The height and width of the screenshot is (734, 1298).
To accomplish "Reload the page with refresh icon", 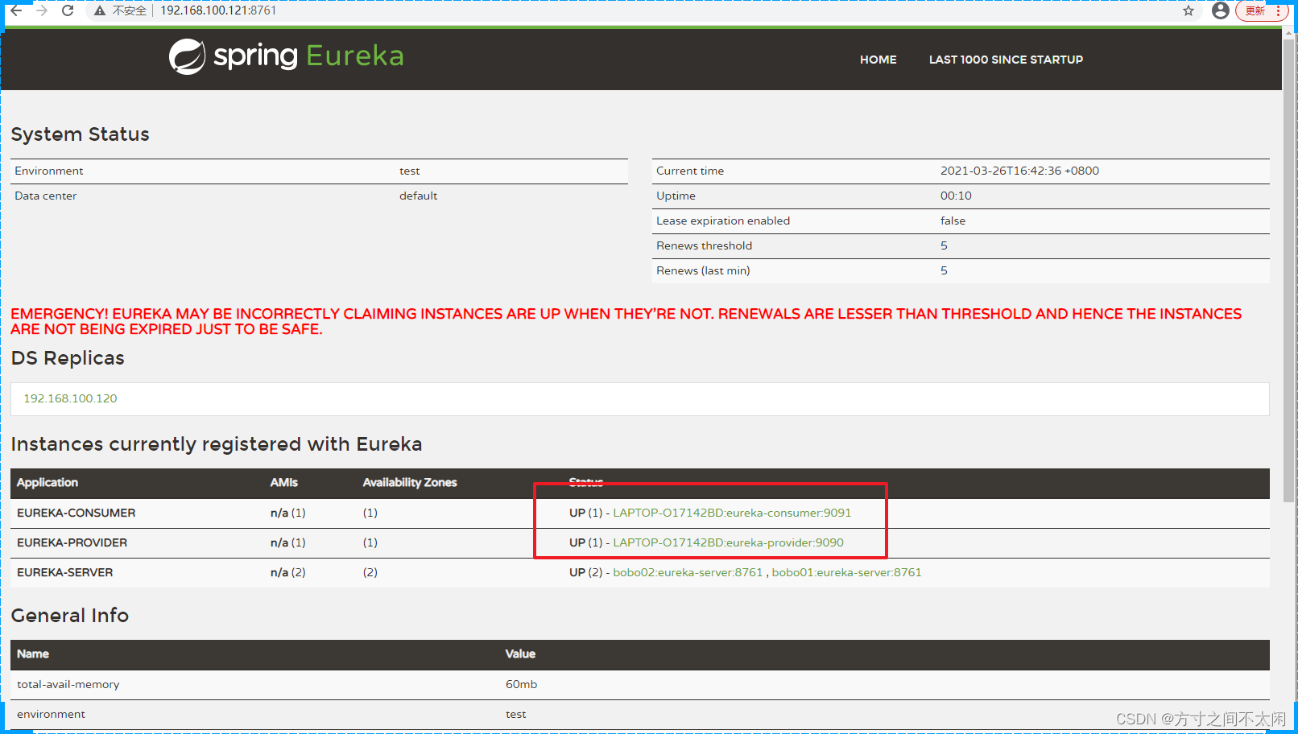I will coord(68,10).
